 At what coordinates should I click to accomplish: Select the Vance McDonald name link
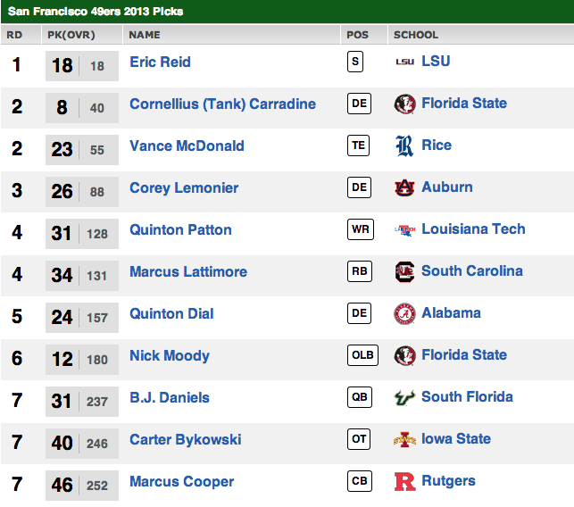(x=187, y=145)
